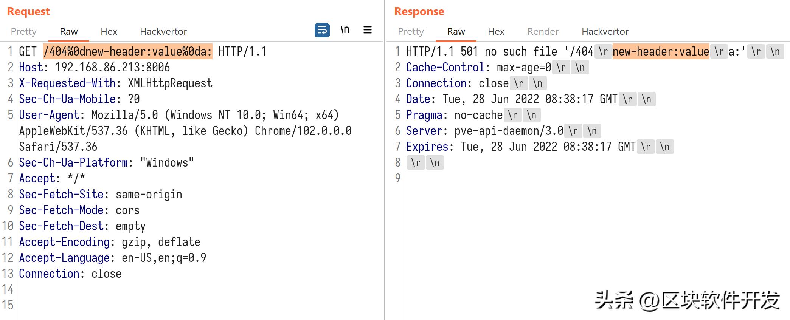Open the Request Hex tab
790x320 pixels.
[109, 32]
